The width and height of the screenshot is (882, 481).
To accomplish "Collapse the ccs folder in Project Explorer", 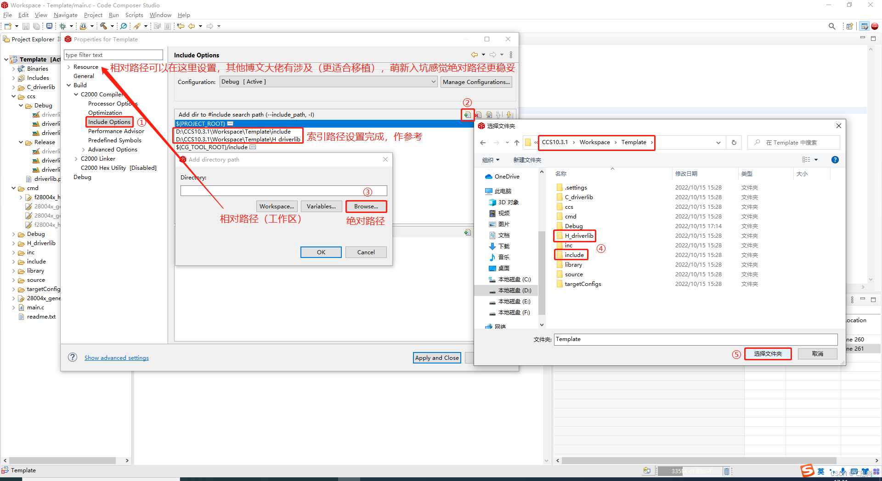I will tap(13, 96).
